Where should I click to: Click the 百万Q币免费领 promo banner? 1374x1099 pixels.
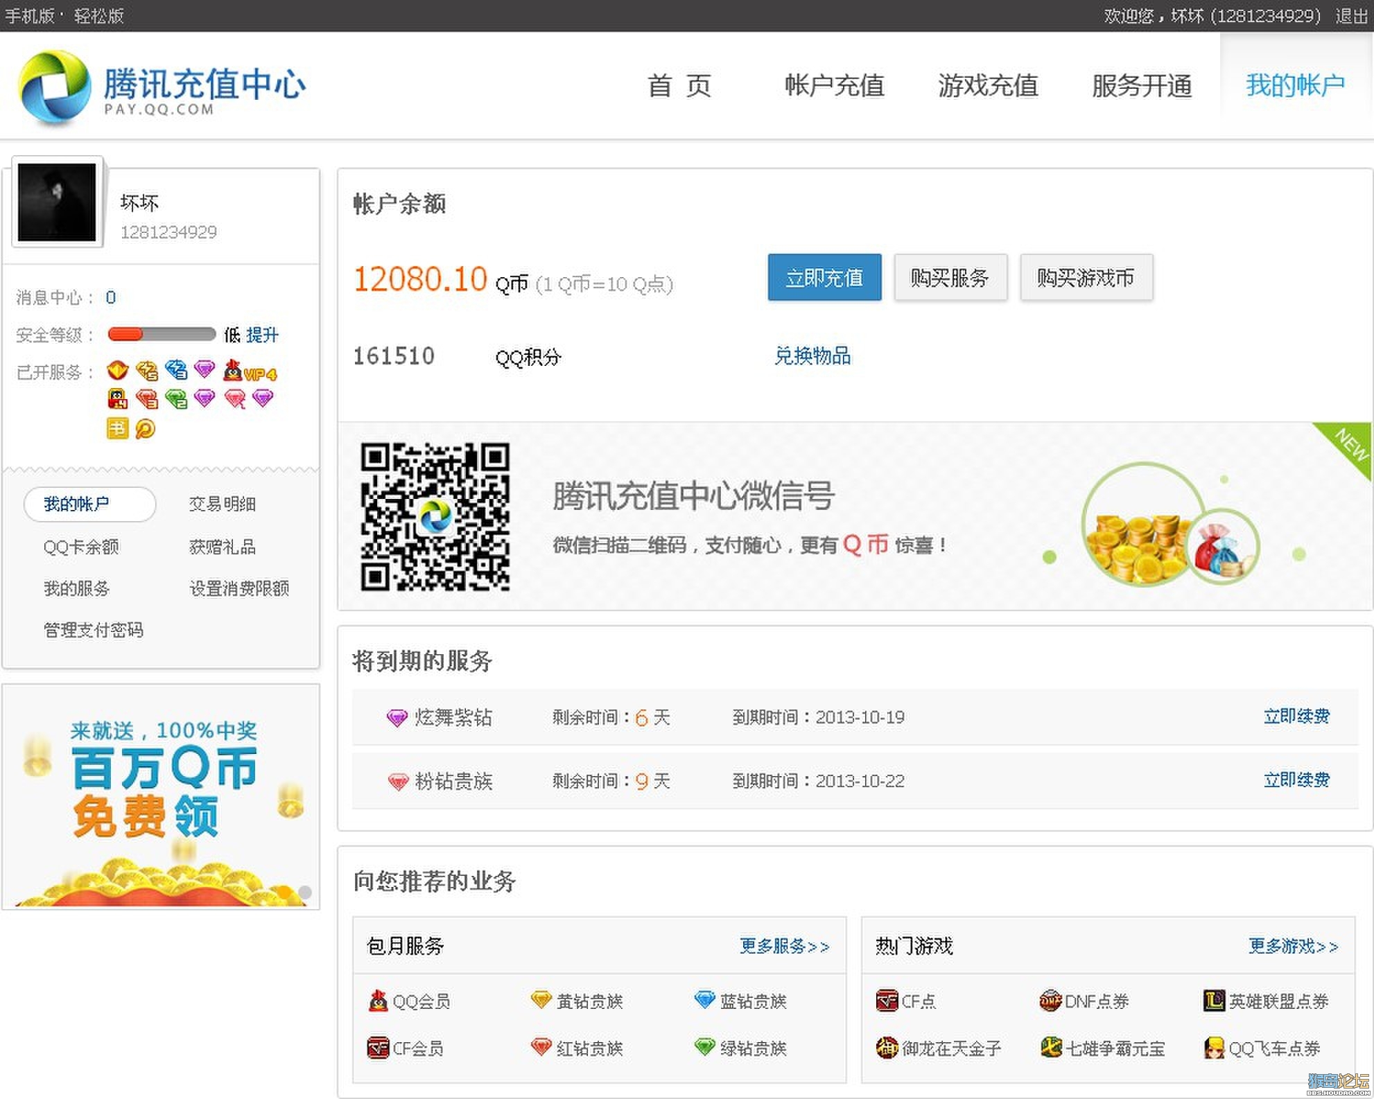click(161, 797)
